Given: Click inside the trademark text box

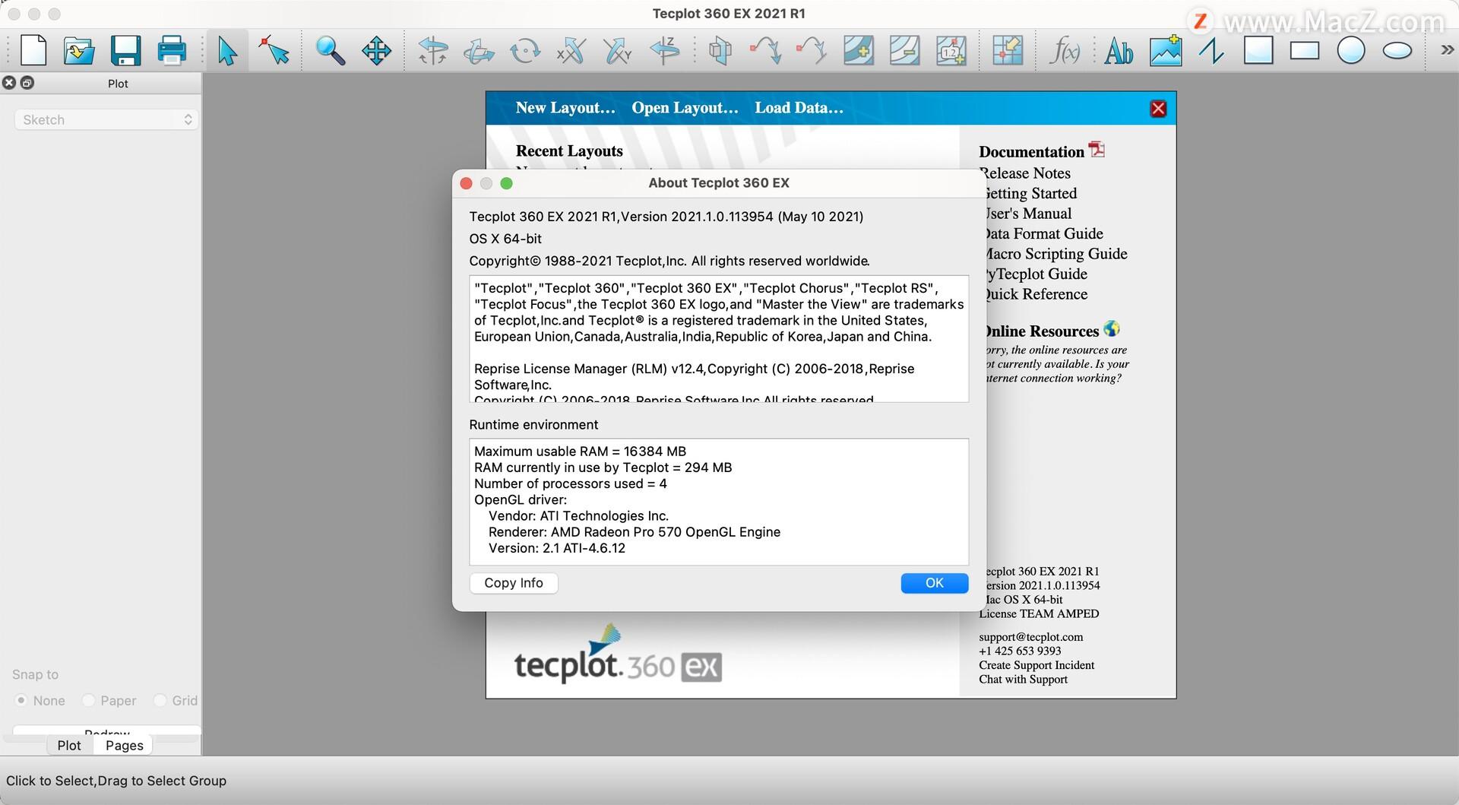Looking at the screenshot, I should point(719,338).
